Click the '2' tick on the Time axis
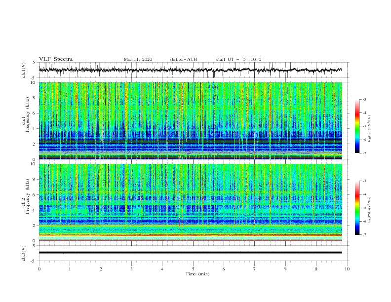This screenshot has height=302, width=391. [101, 269]
